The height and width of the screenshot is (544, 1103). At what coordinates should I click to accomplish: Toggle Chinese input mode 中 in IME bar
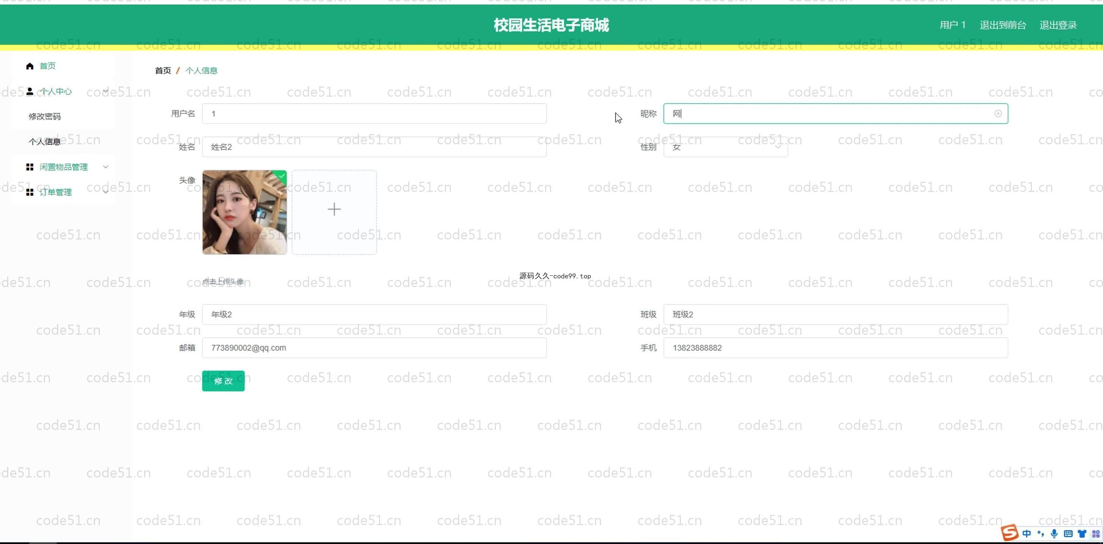(1026, 533)
